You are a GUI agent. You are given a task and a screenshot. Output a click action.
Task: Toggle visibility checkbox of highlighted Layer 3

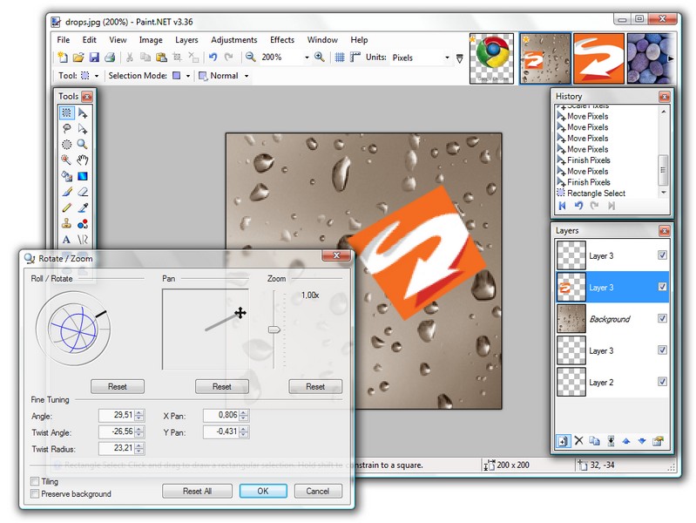[x=662, y=287]
